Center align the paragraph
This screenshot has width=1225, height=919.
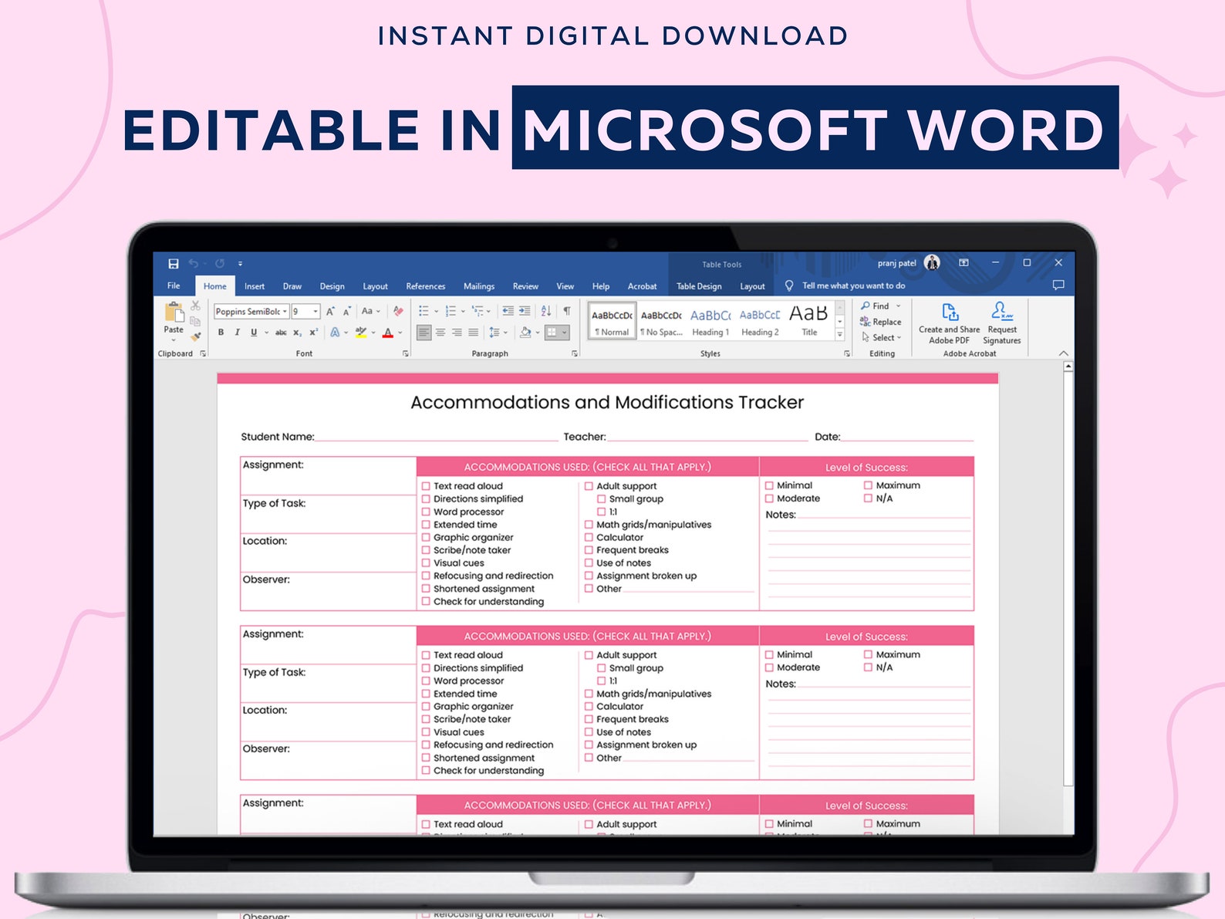pyautogui.click(x=440, y=333)
